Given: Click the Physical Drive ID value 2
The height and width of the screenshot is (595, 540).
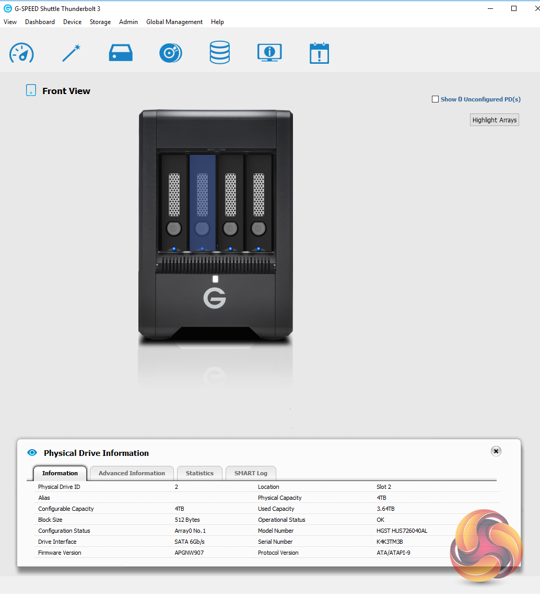Looking at the screenshot, I should coord(176,487).
